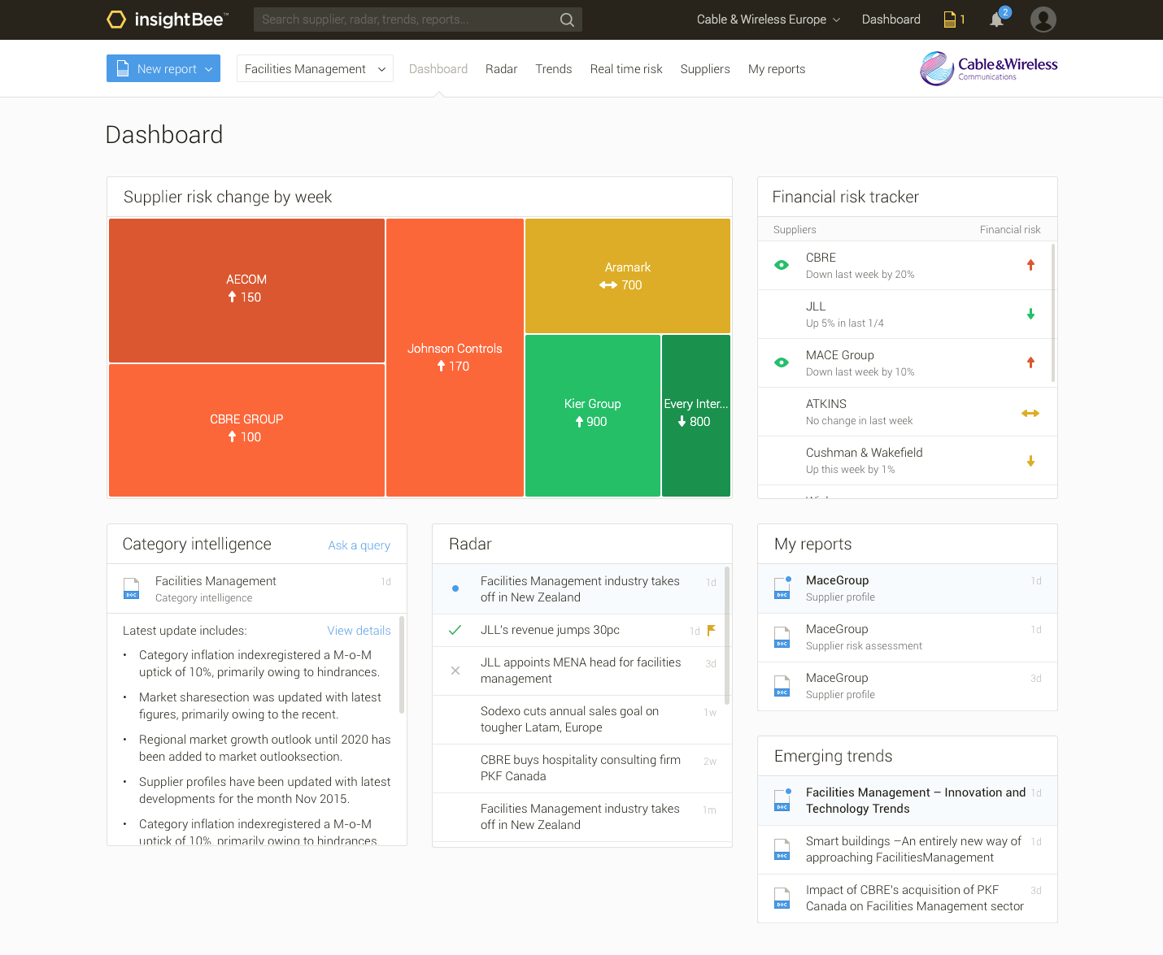This screenshot has height=955, width=1163.
Task: Expand the Cable & Wireless Europe account menu
Action: pos(769,20)
